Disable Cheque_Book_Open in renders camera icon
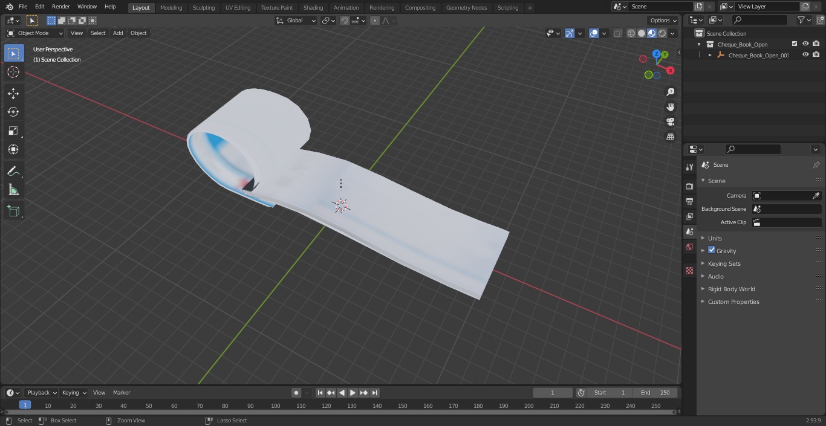Screen dimensions: 826x426 click(x=816, y=44)
